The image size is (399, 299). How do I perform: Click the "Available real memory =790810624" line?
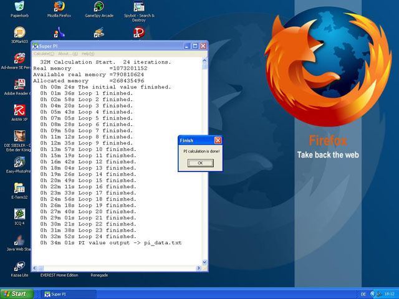tap(89, 75)
